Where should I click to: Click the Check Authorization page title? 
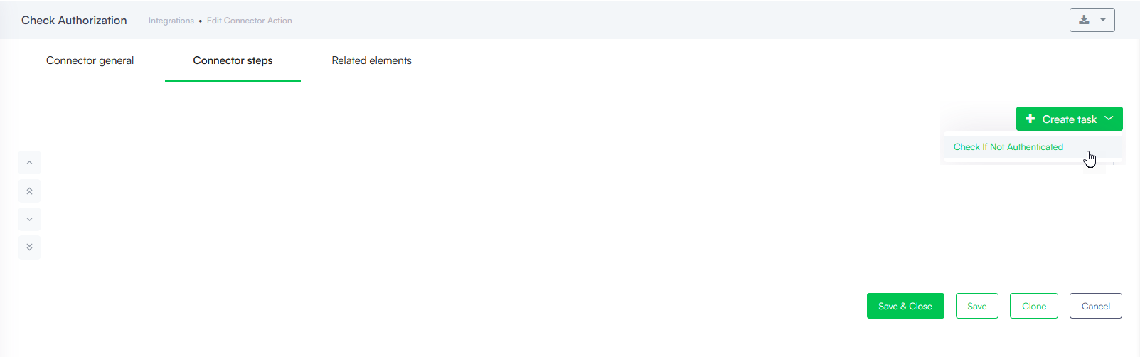74,20
